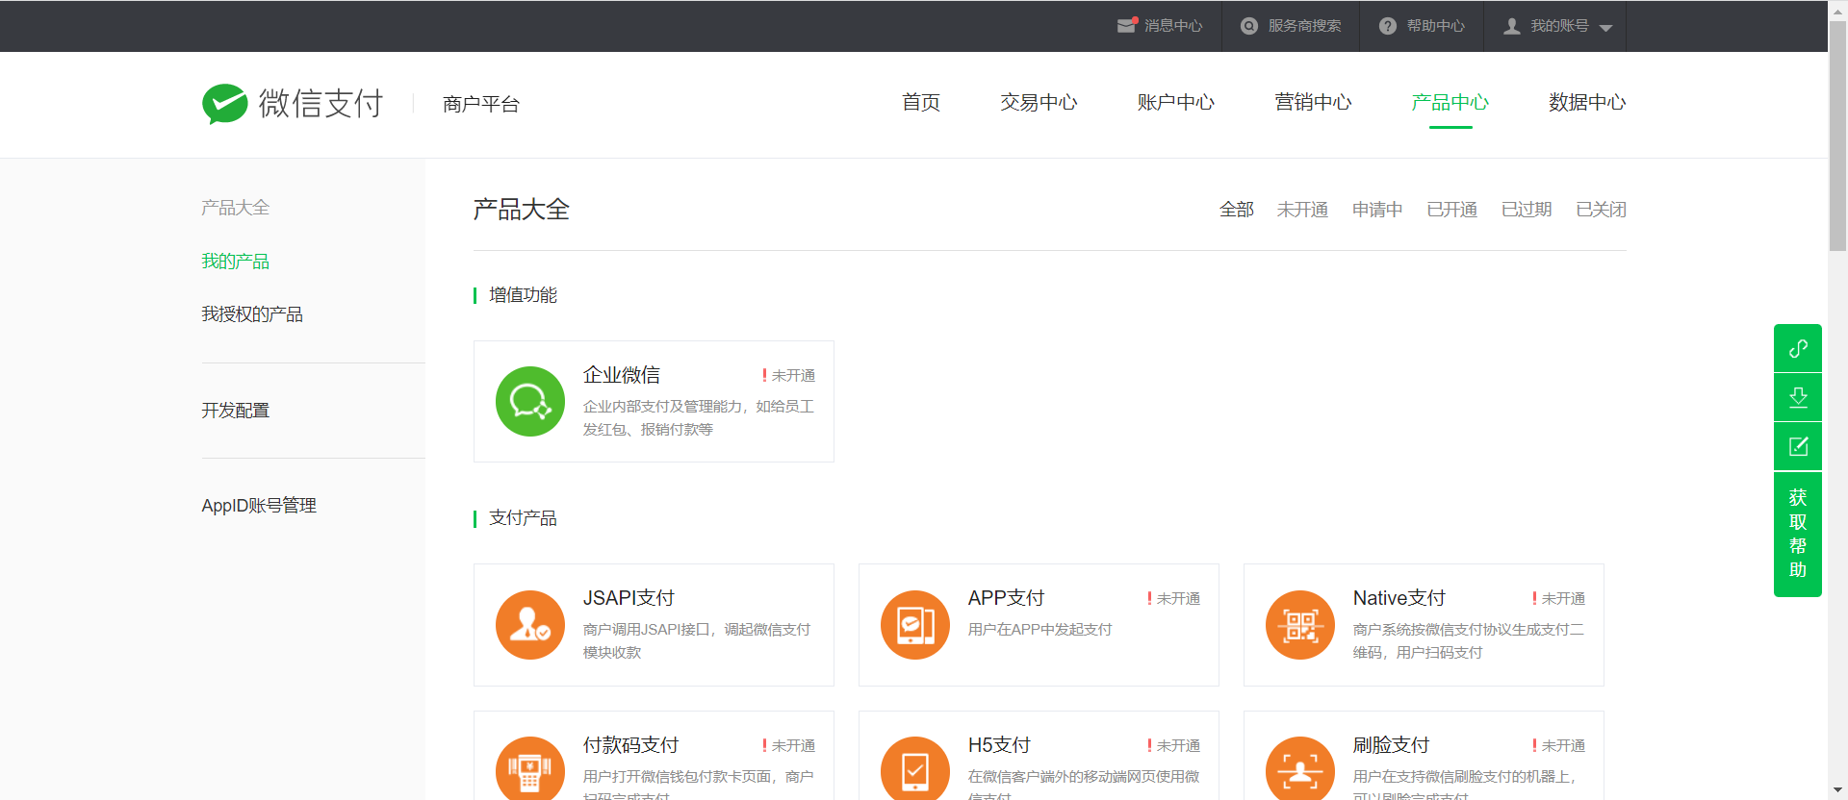Image resolution: width=1848 pixels, height=800 pixels.
Task: Open 帮助中心 text link
Action: tap(1435, 26)
